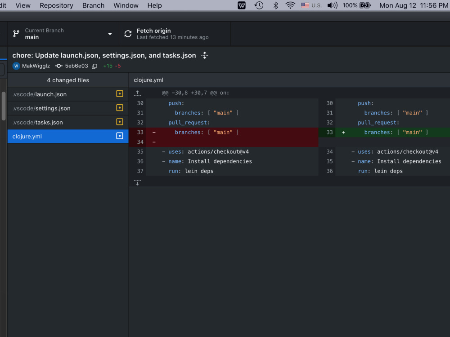Click left line 37 run: lein deps
The height and width of the screenshot is (337, 450).
(224, 171)
